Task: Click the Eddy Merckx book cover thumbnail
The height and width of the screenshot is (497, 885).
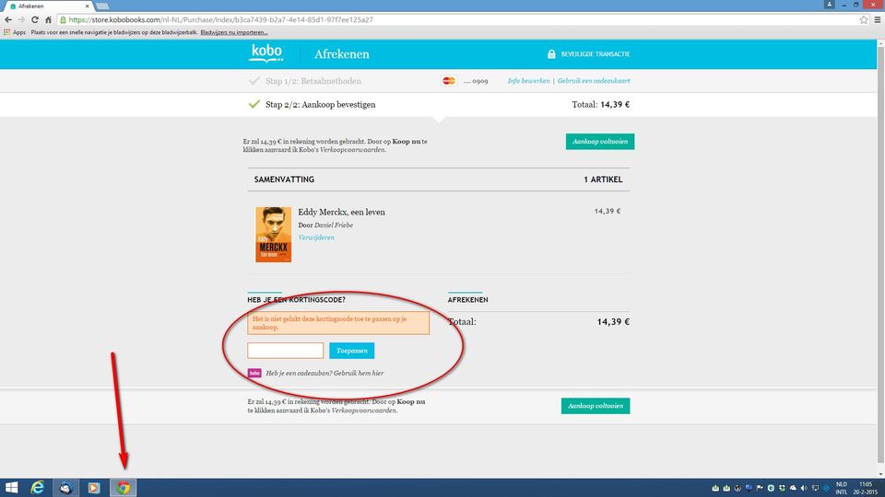Action: (273, 235)
